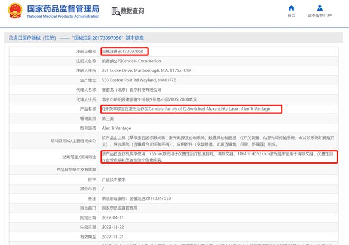Click the 国家药品监督管理局 title text

point(63,8)
